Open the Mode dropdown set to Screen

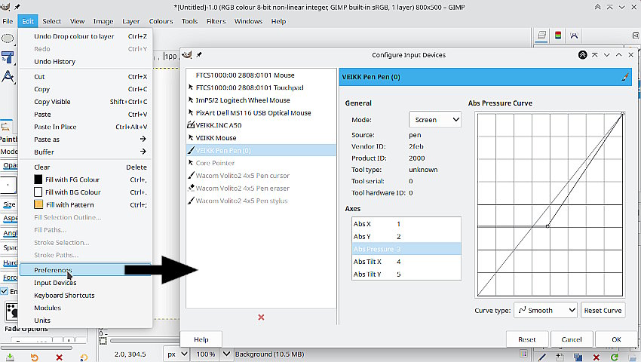click(435, 119)
